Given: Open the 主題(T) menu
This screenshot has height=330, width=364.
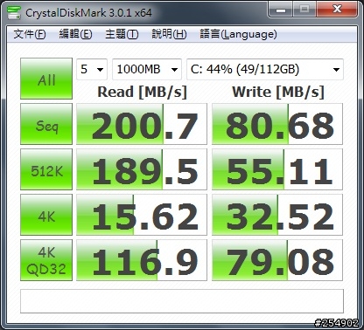Looking at the screenshot, I should click(122, 34).
